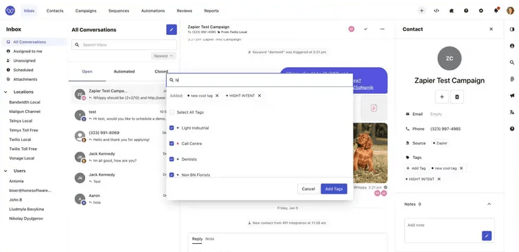
Task: Open the conversation three-dot menu
Action: (382, 29)
